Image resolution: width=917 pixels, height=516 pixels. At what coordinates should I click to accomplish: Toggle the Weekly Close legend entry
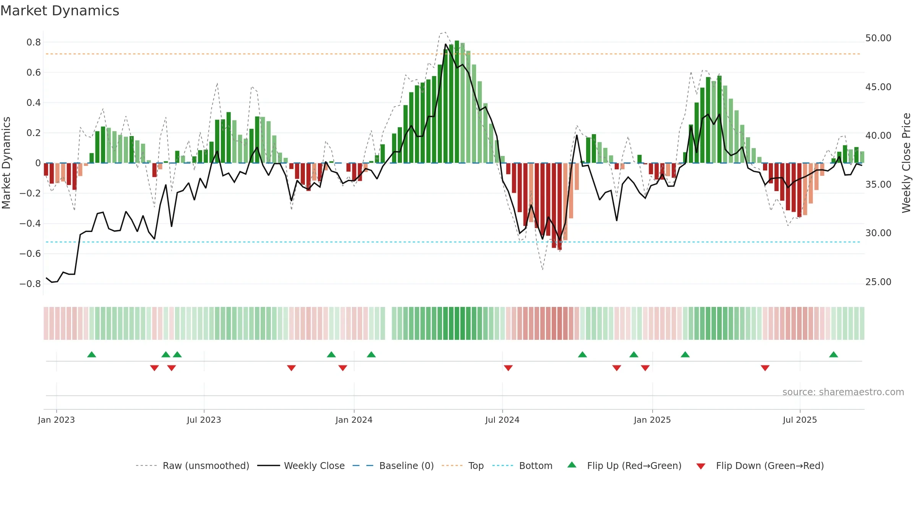pyautogui.click(x=301, y=466)
